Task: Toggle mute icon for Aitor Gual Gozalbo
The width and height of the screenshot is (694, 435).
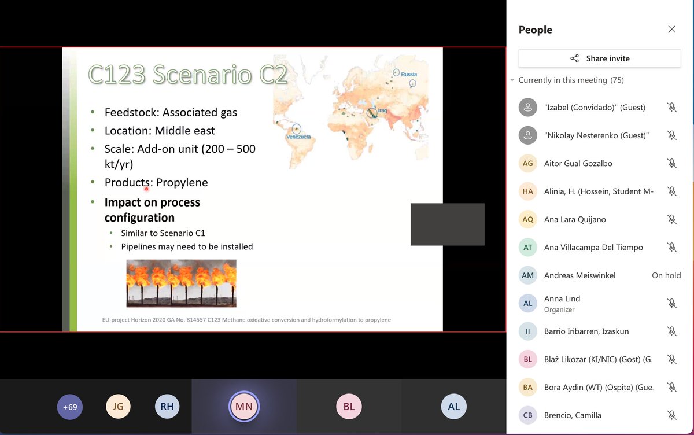Action: (x=671, y=163)
